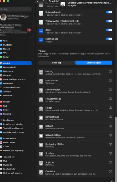Show info for Delning extensions
The width and height of the screenshot is (117, 182).
110,71
